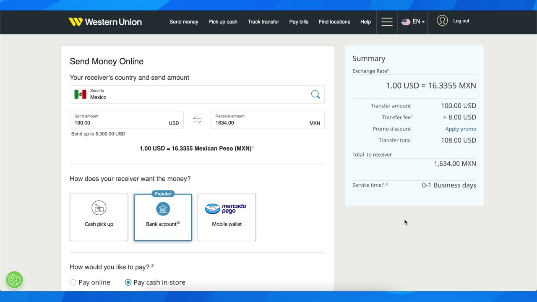Image resolution: width=537 pixels, height=302 pixels.
Task: Choose the Mobile wallet option
Action: point(227,217)
